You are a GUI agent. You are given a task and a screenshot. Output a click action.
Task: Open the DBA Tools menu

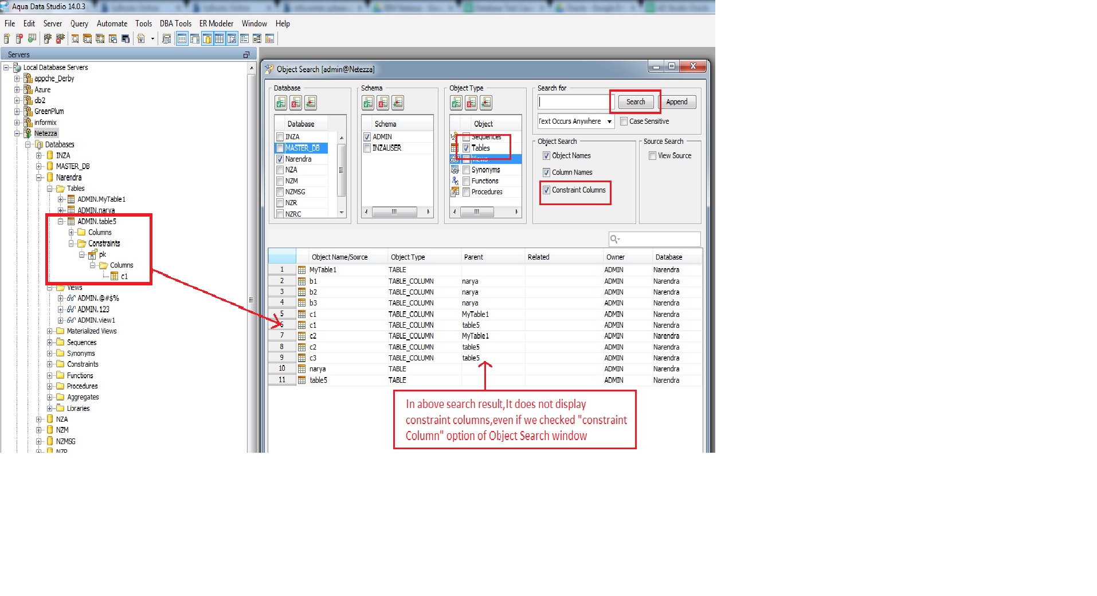pyautogui.click(x=175, y=23)
